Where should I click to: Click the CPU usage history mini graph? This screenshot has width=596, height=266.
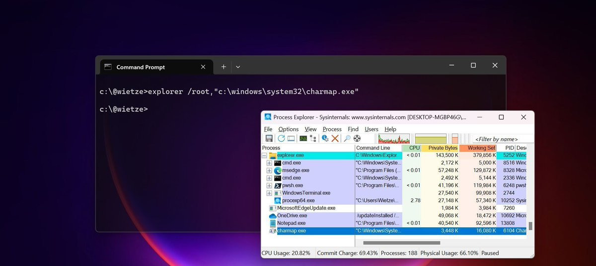coord(394,138)
